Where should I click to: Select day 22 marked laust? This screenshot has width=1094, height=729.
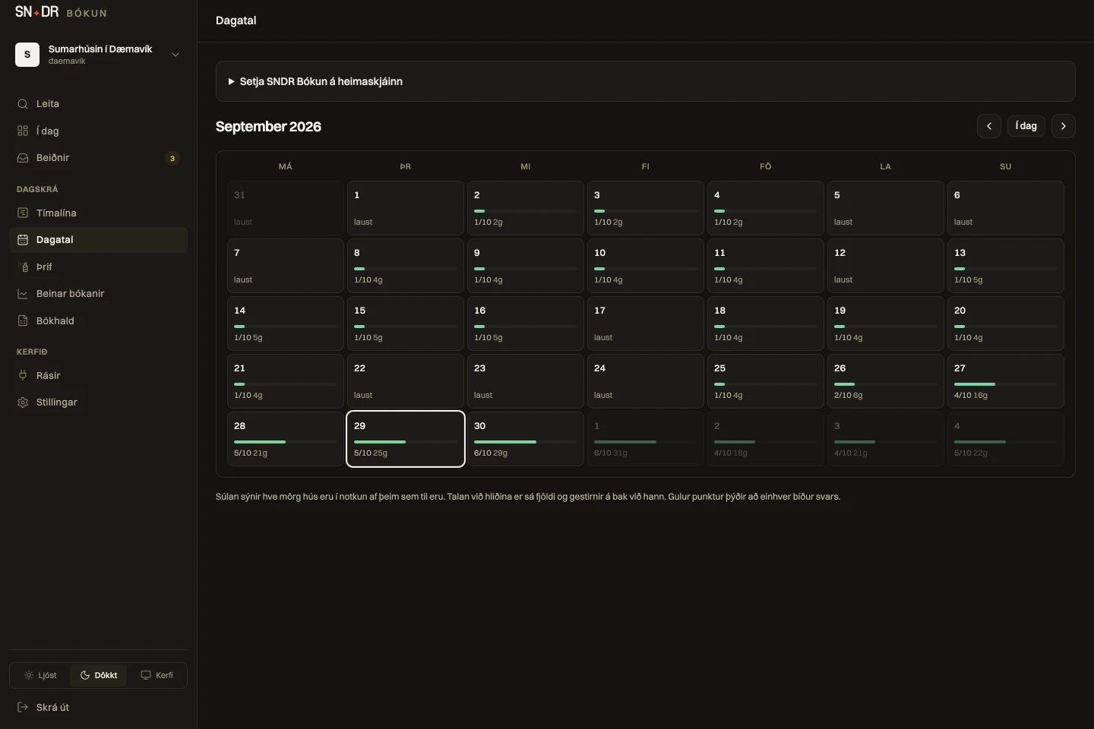coord(406,381)
